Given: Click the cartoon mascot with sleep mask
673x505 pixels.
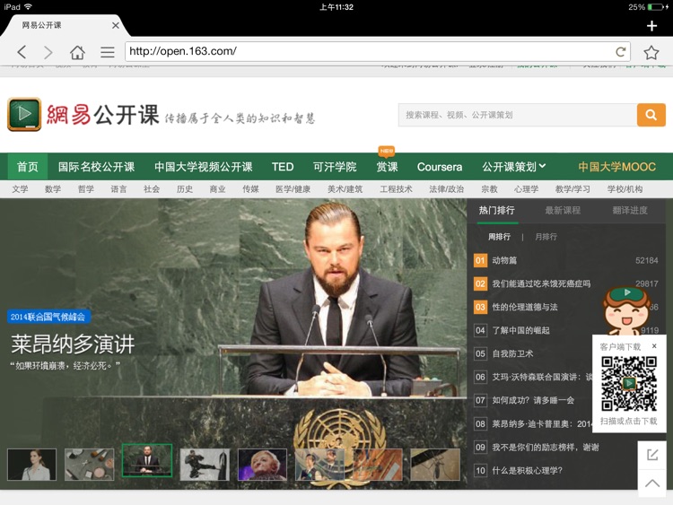Looking at the screenshot, I should point(626,311).
